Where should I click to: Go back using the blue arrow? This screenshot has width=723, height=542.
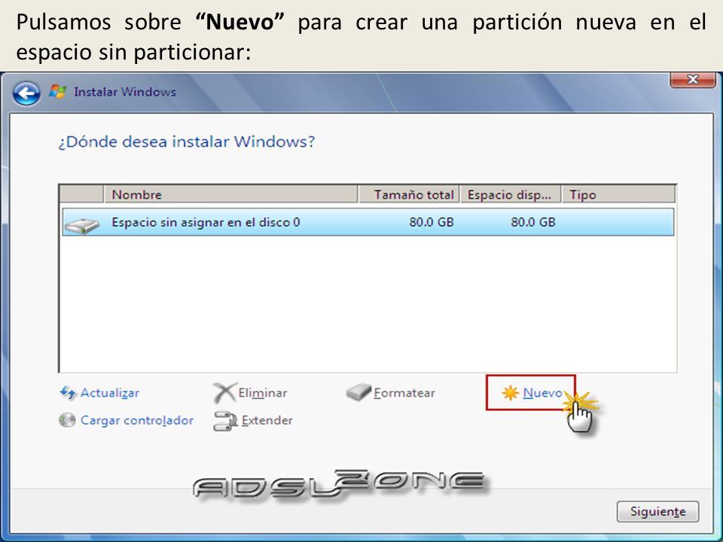click(x=26, y=93)
